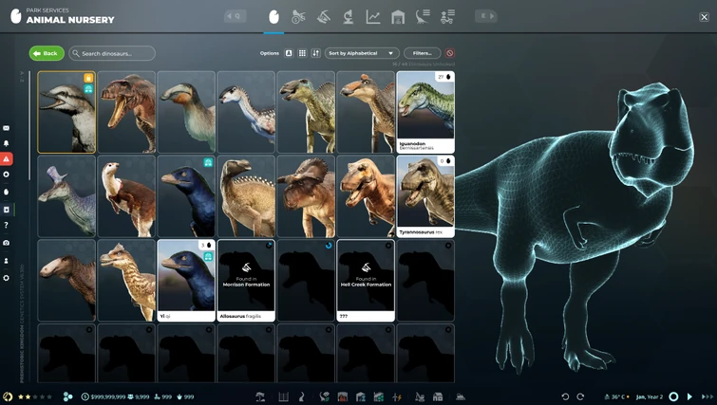Open the shelter build tool in bottom bar

click(260, 396)
